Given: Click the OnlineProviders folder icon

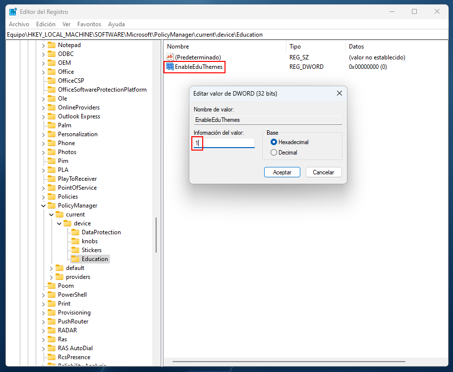Looking at the screenshot, I should [x=52, y=107].
